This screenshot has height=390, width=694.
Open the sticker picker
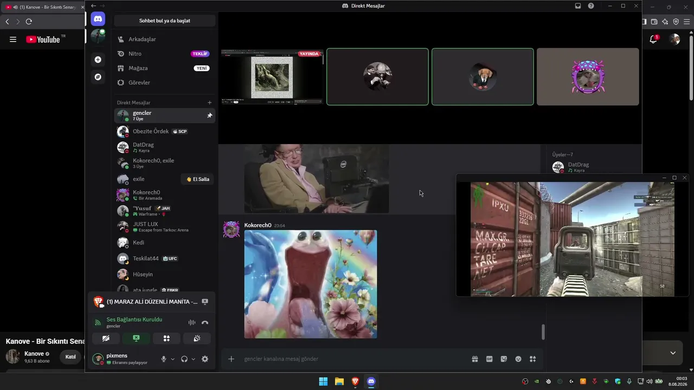(x=504, y=359)
